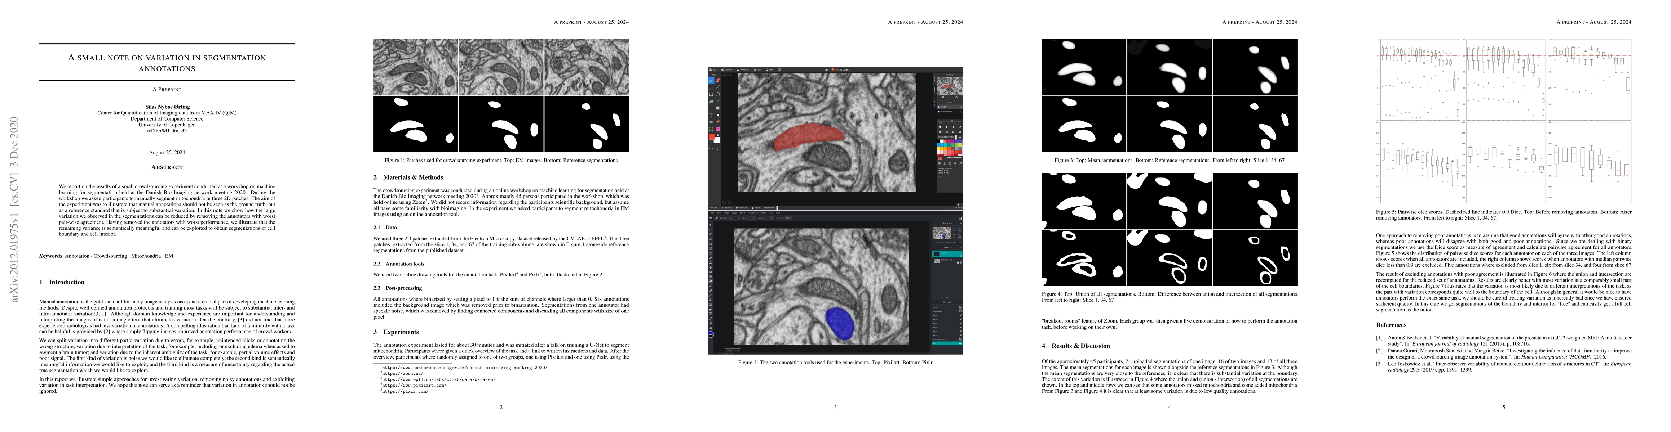The height and width of the screenshot is (432, 1671).
Task: Select the crop tool in Pixlr toolbar
Action: pyautogui.click(x=711, y=244)
